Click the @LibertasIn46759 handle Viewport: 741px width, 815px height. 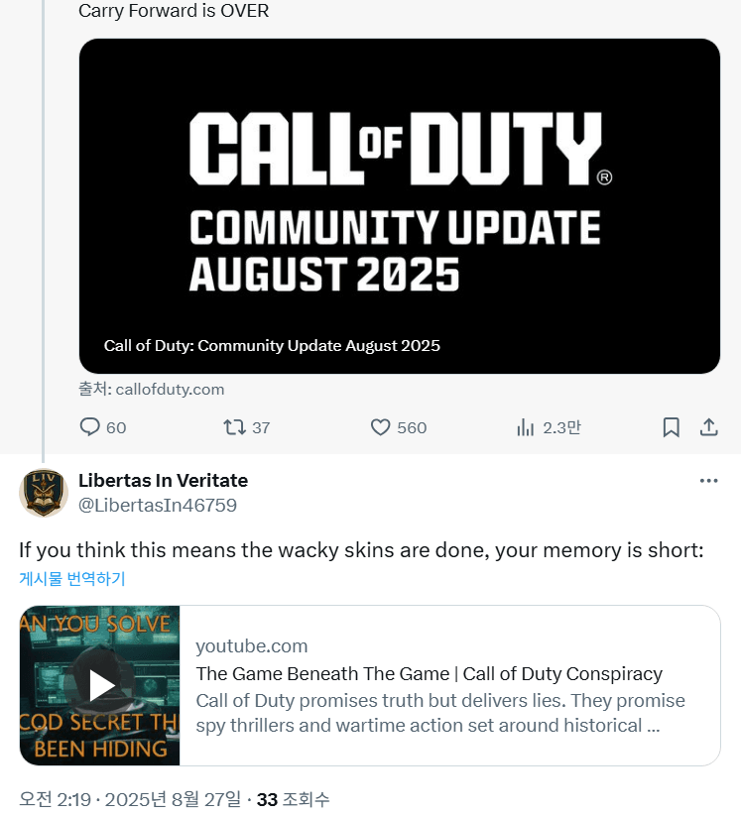click(158, 506)
